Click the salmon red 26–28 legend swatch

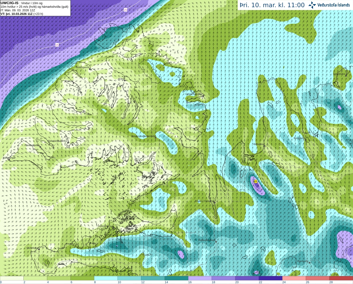pos(318,278)
